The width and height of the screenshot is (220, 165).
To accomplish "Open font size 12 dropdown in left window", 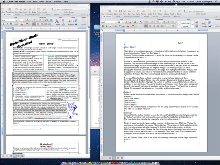I will click(x=24, y=20).
